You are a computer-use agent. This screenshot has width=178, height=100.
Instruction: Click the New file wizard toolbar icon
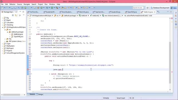2,8
